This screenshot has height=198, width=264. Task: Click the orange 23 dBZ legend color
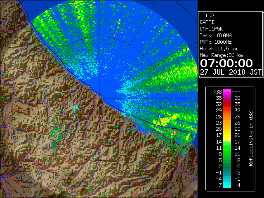pyautogui.click(x=227, y=123)
